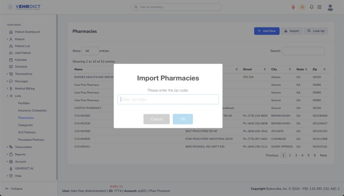Select Pharmacies in sidebar
Image resolution: width=344 pixels, height=196 pixels.
[26, 118]
